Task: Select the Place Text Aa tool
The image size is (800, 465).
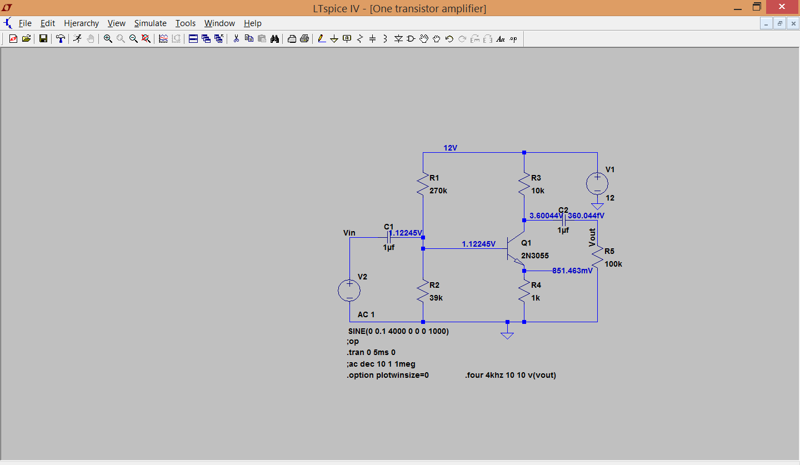Action: tap(501, 38)
